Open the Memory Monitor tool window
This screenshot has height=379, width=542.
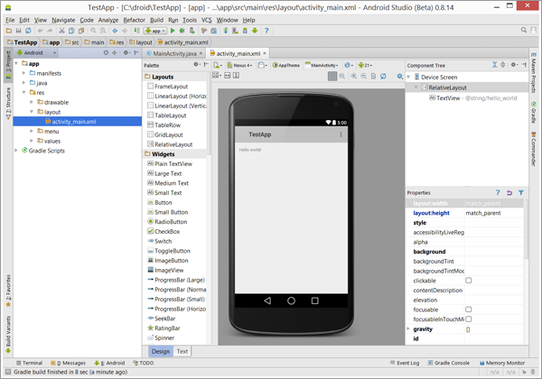click(x=502, y=363)
